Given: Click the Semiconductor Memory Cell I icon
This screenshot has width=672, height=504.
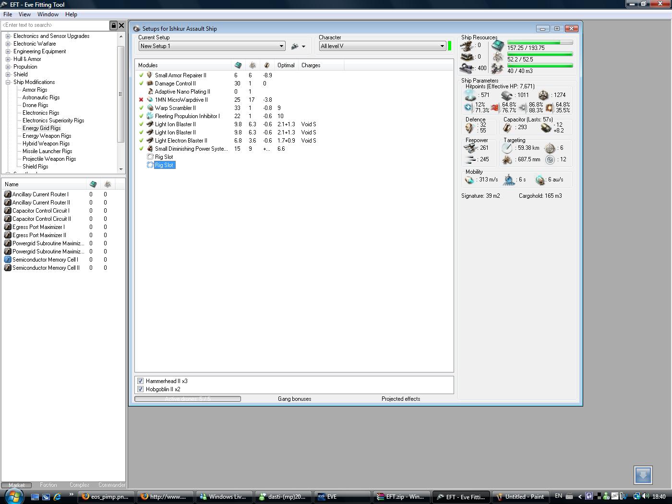Looking at the screenshot, I should pos(8,260).
